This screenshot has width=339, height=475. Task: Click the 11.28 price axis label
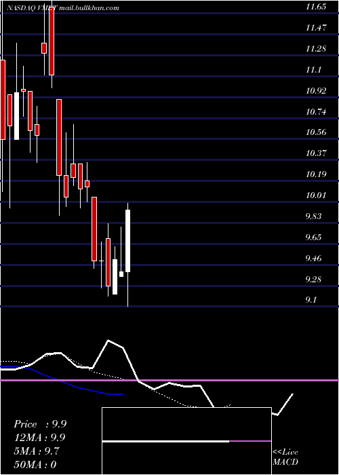point(316,49)
